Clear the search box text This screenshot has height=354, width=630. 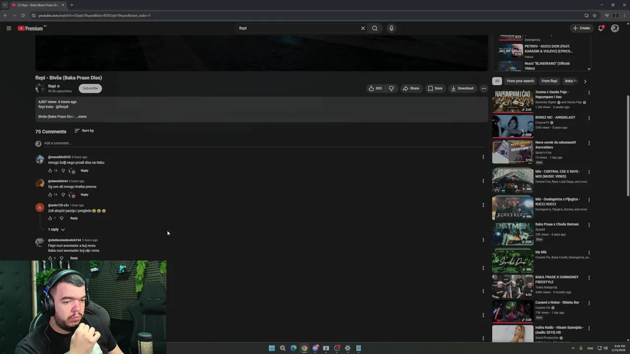(x=363, y=28)
